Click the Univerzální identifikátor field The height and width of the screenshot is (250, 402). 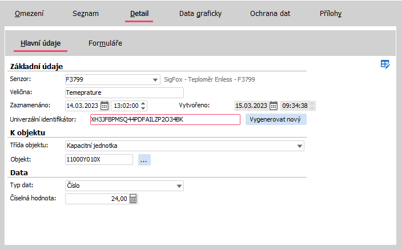(164, 119)
